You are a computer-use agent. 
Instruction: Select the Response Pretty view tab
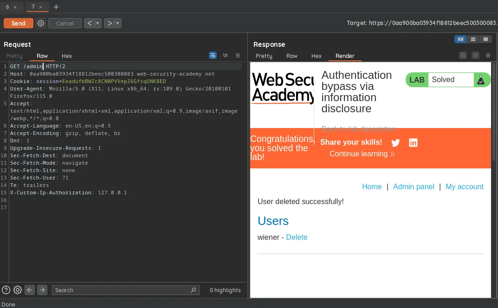[264, 56]
